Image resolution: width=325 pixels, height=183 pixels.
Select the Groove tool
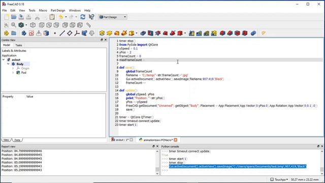[x=158, y=33]
